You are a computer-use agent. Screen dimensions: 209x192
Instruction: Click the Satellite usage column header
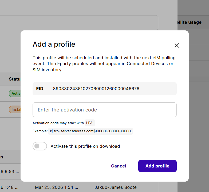[x=190, y=22]
